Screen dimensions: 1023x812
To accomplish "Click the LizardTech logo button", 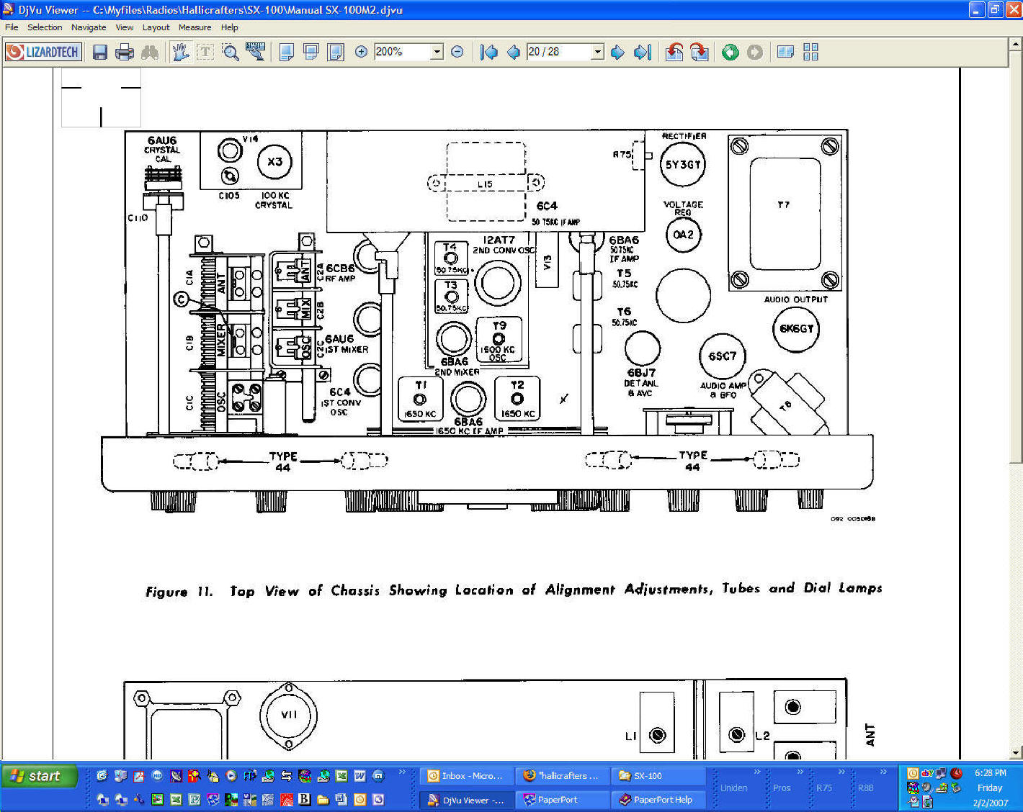I will pos(43,52).
